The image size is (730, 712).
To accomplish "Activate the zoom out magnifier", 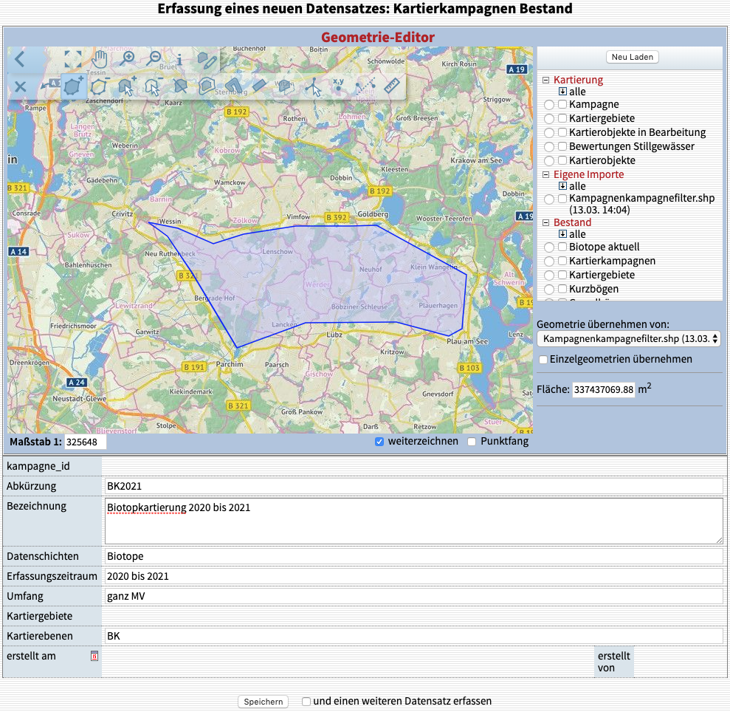I will [x=154, y=60].
